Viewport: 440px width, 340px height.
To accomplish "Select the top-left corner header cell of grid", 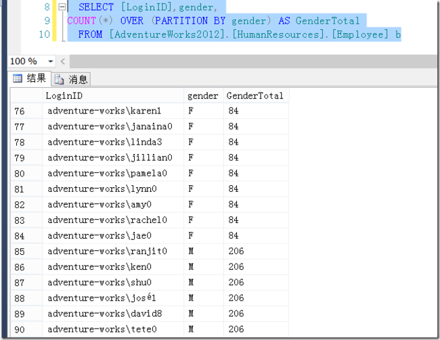I will tap(26, 95).
